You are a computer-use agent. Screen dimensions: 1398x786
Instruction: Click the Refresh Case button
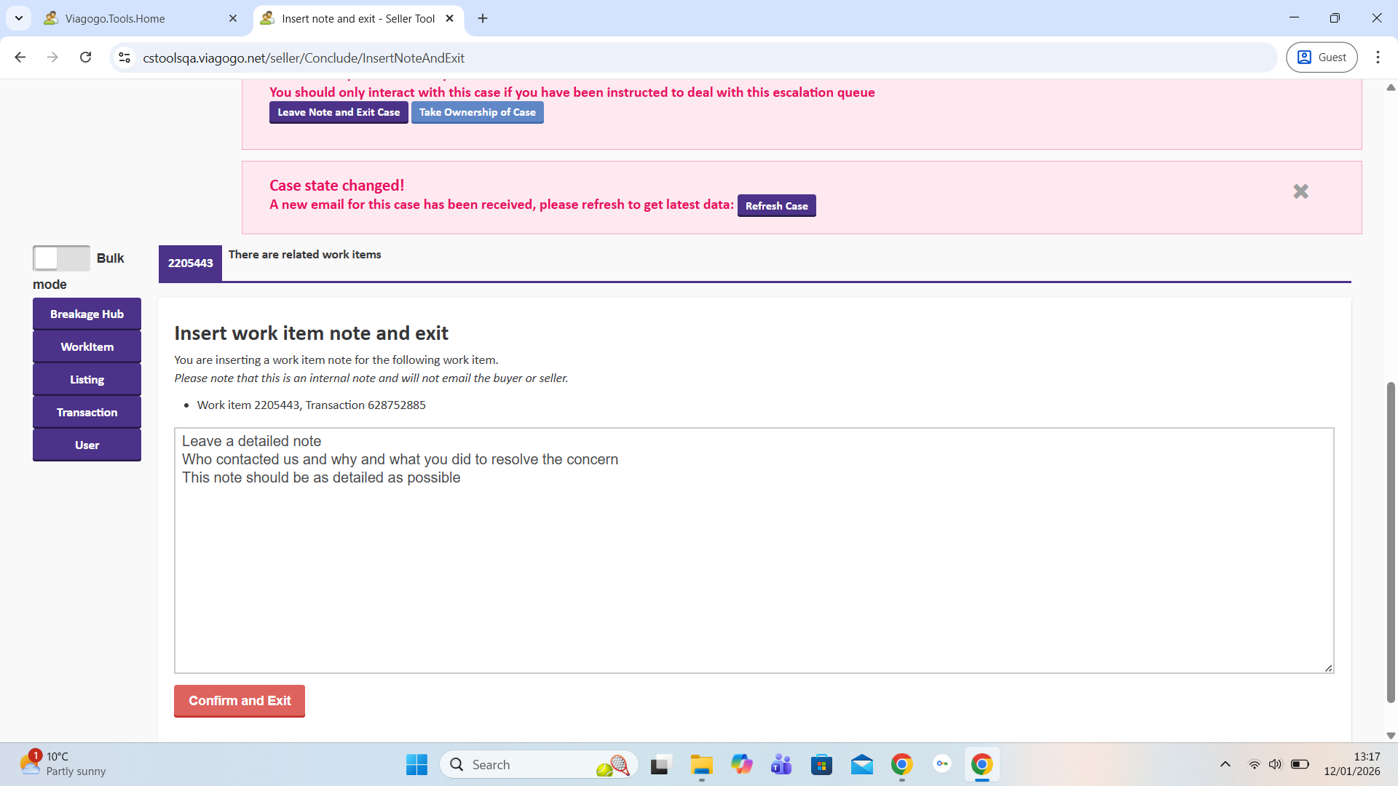click(776, 206)
